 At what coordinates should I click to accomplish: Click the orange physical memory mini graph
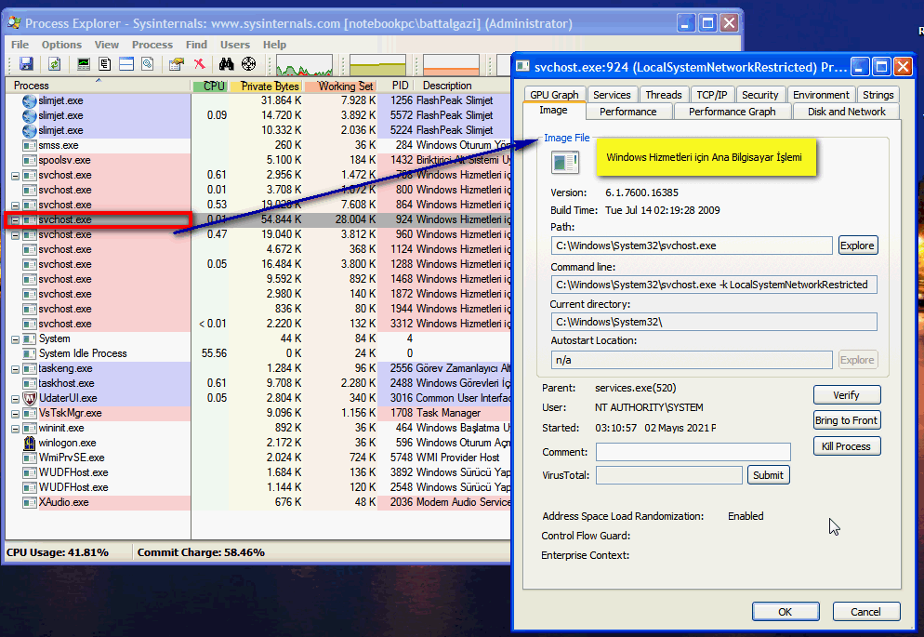click(451, 65)
